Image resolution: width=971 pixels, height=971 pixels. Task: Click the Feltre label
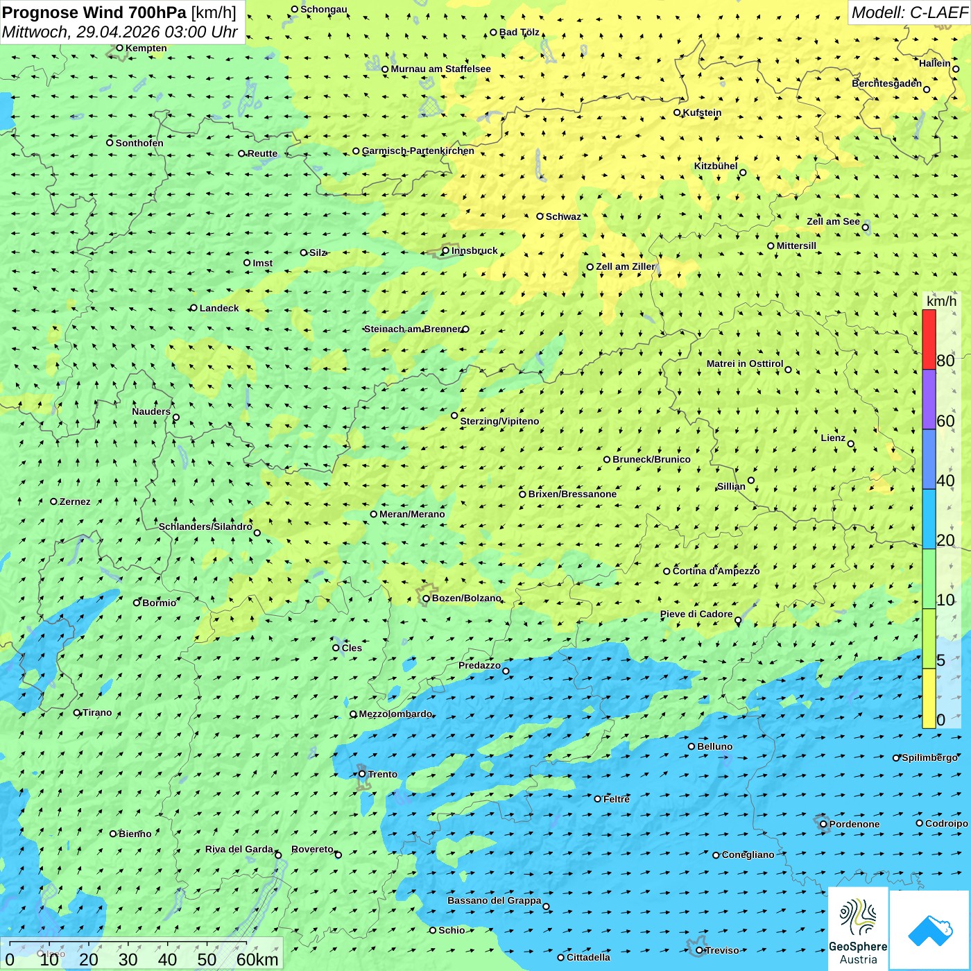pos(617,799)
